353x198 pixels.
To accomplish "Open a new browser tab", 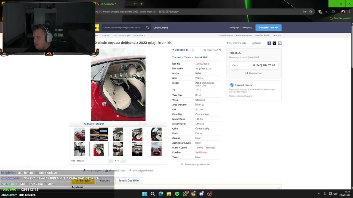I will [141, 4].
